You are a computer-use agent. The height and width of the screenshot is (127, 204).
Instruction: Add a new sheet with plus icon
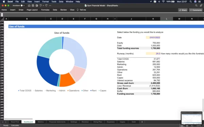[x=142, y=122]
